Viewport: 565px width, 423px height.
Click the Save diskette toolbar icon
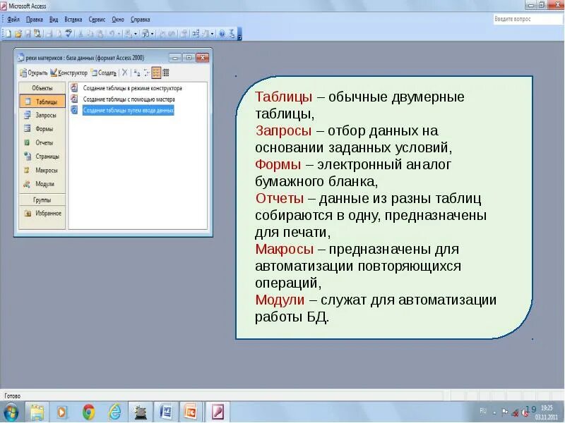(x=28, y=34)
